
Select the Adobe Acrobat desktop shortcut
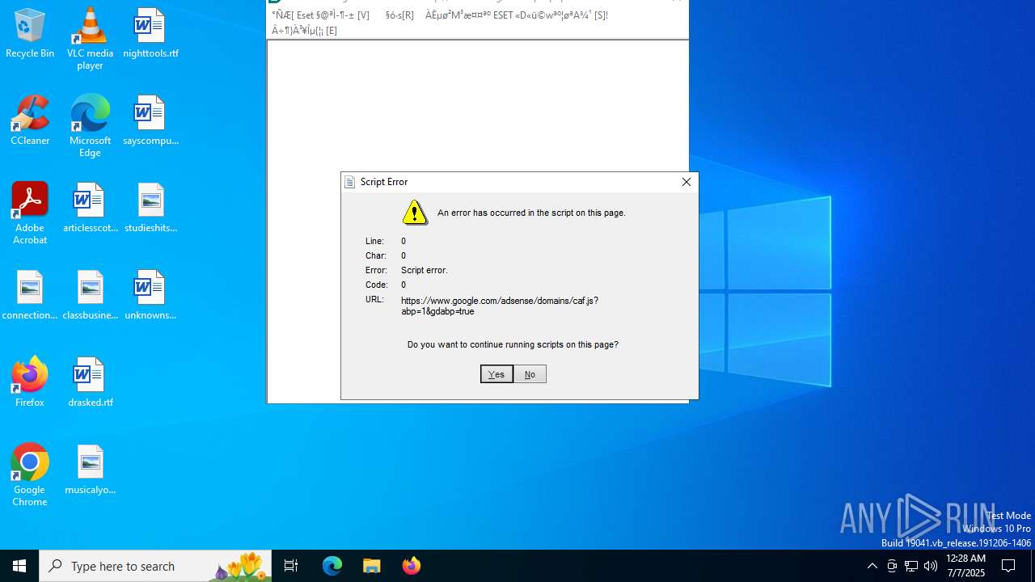(x=30, y=213)
